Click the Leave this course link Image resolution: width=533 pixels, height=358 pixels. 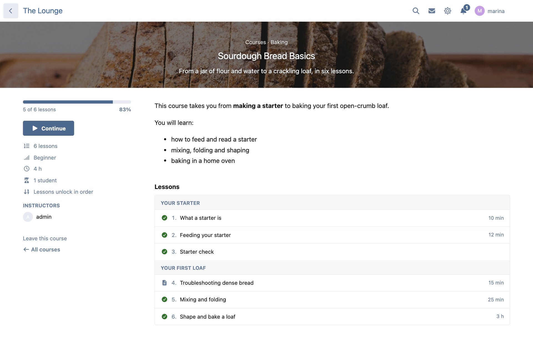click(x=45, y=238)
